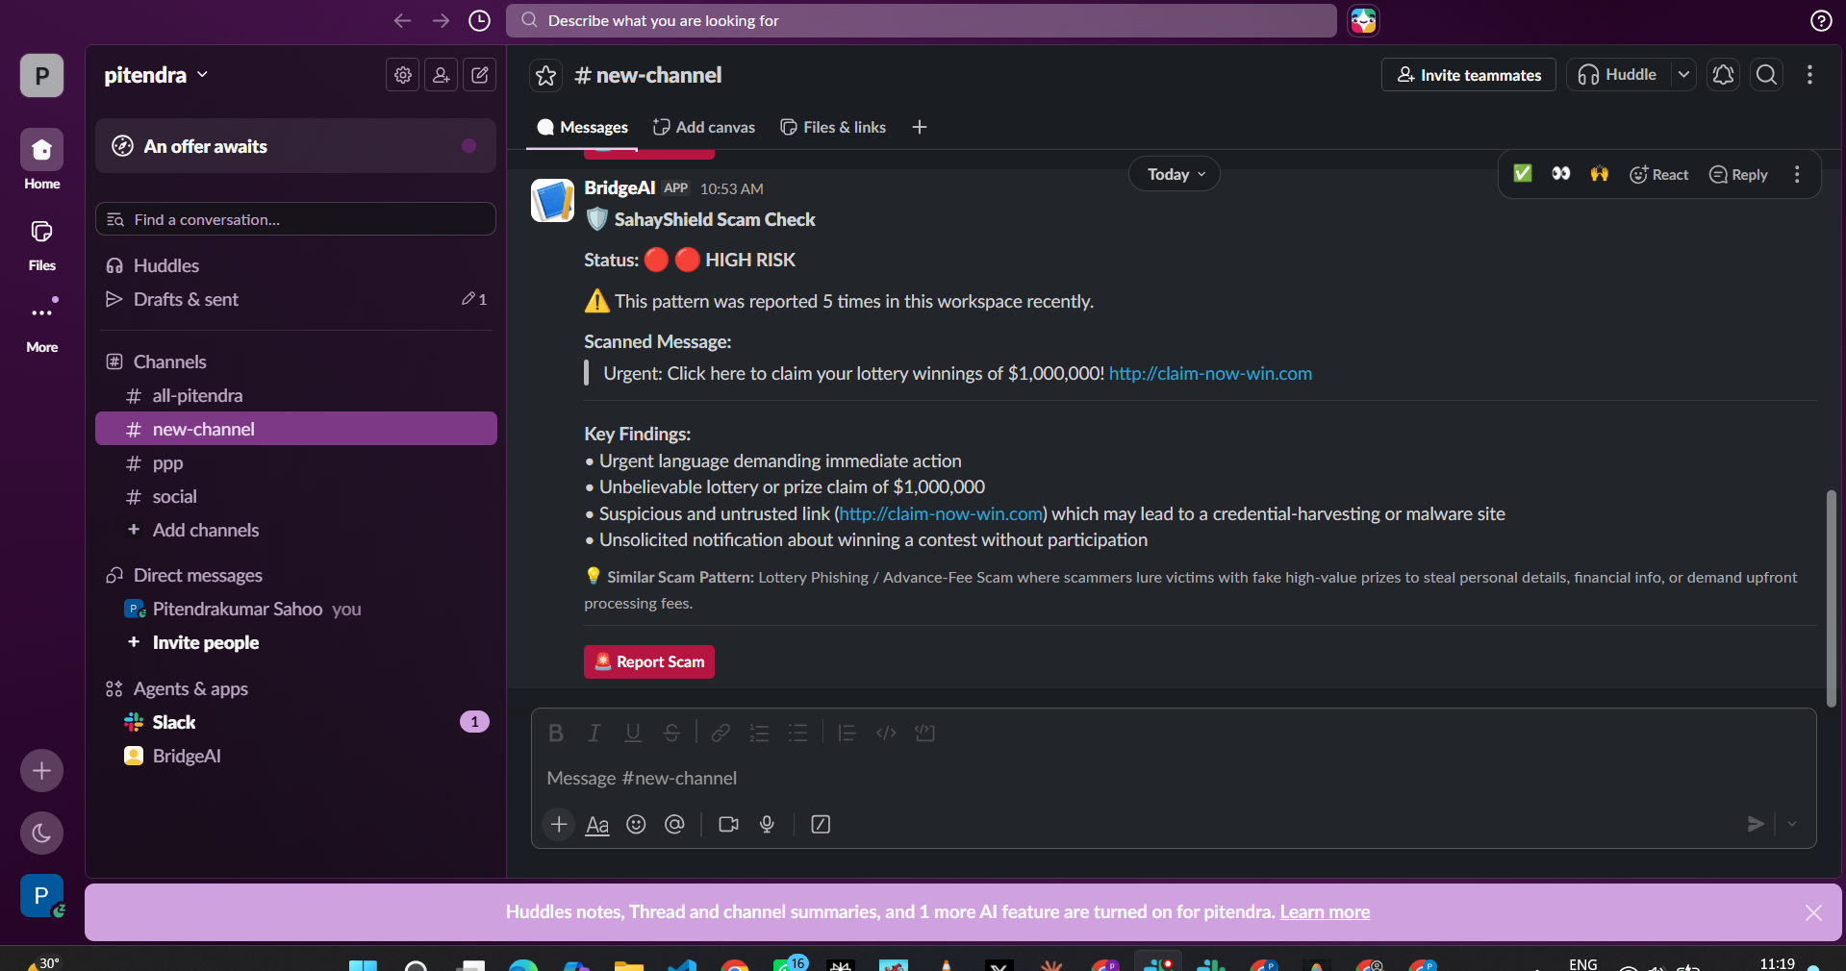Open Drafts & sent

[x=295, y=299]
